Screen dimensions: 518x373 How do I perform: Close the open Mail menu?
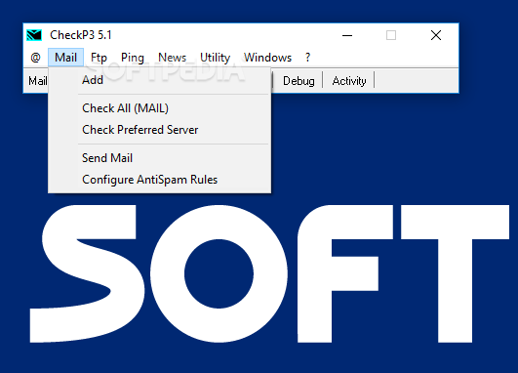65,58
